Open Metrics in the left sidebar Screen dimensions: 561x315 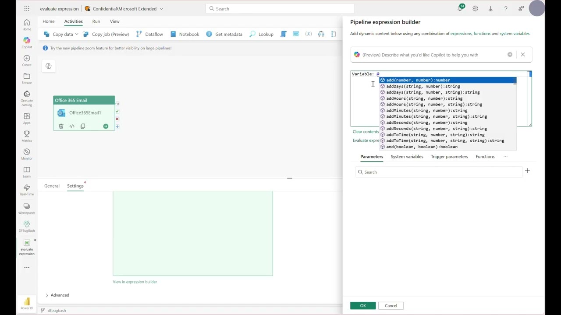pyautogui.click(x=27, y=136)
